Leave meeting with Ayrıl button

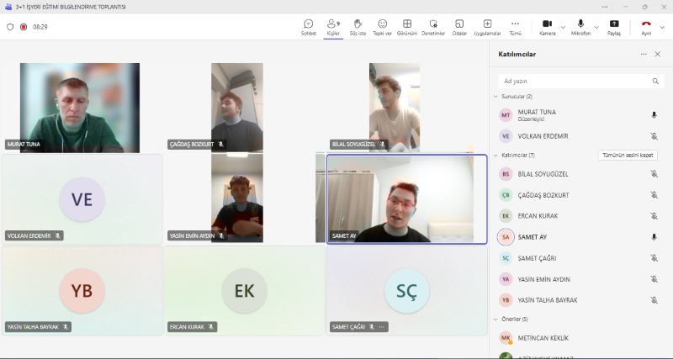coord(646,26)
